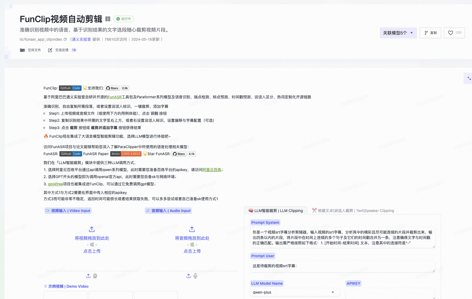
Task: Click the FunClip Stars badge
Action: click(112, 88)
